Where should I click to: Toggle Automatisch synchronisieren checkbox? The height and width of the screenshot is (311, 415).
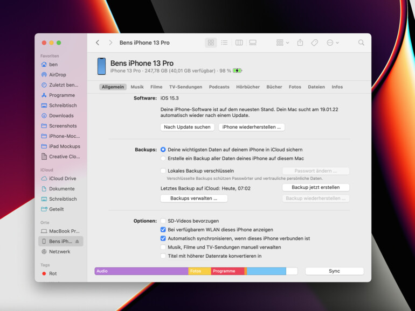[163, 238]
